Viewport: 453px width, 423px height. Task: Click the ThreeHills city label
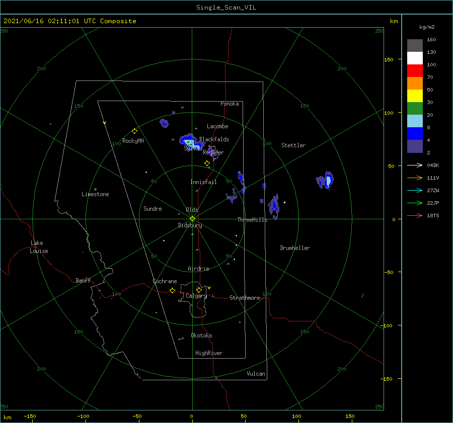pyautogui.click(x=252, y=220)
